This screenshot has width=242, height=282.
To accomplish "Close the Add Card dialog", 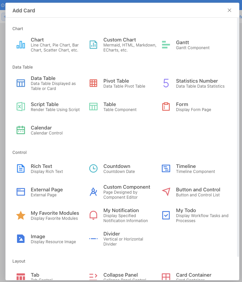I will coord(229,10).
